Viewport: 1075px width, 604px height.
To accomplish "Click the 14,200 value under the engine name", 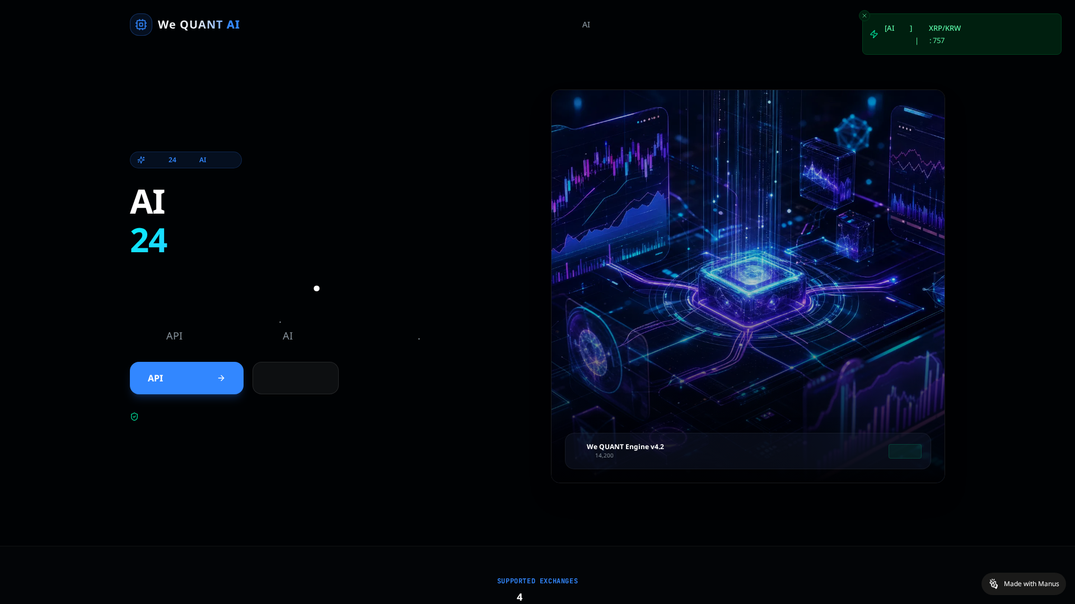I will tap(604, 456).
